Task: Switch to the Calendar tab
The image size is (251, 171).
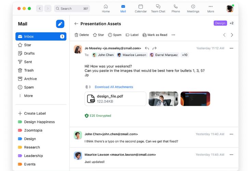Action: 141,9
